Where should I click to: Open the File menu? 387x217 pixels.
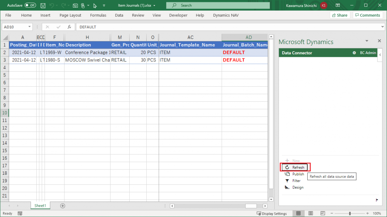pyautogui.click(x=8, y=15)
